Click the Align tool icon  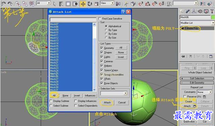[210, 4]
